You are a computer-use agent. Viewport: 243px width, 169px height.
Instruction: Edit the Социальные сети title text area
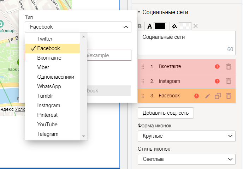[186, 43]
